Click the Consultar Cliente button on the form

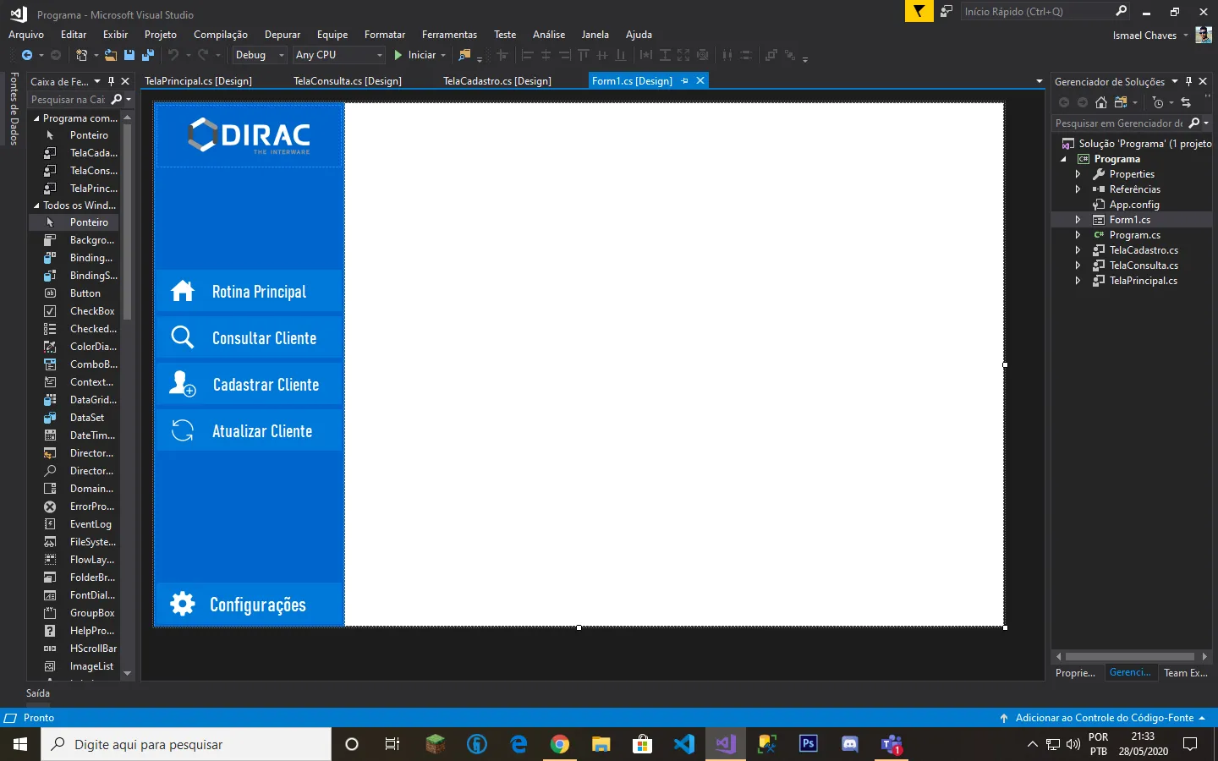250,338
